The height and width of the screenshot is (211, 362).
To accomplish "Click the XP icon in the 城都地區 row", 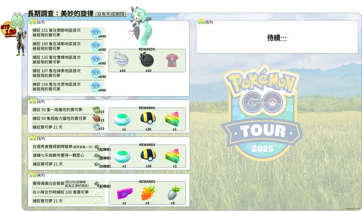I will click(96, 47).
